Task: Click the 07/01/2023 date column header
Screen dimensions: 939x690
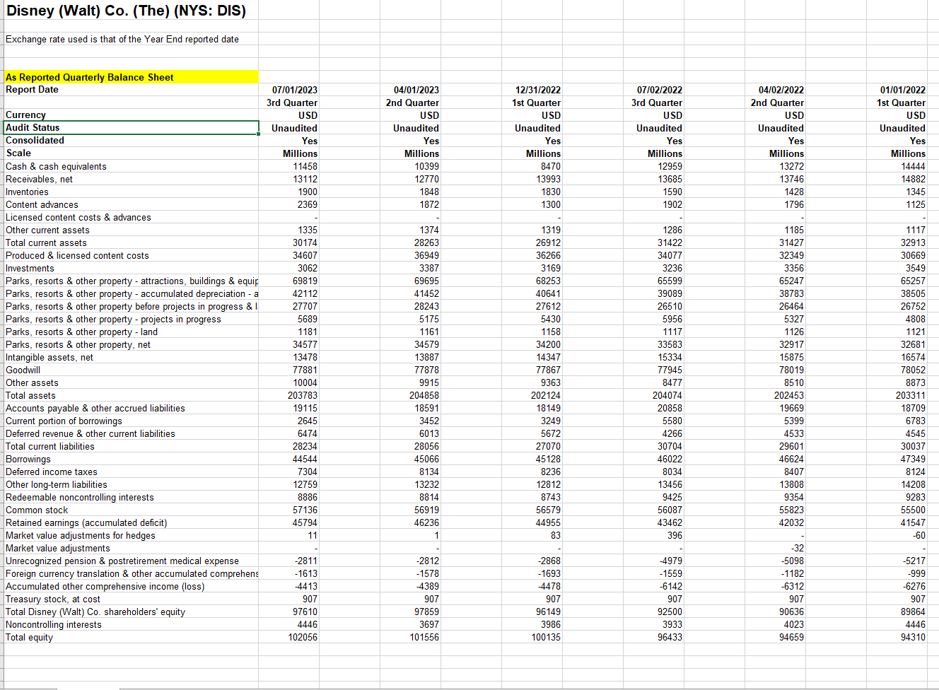Action: coord(295,90)
